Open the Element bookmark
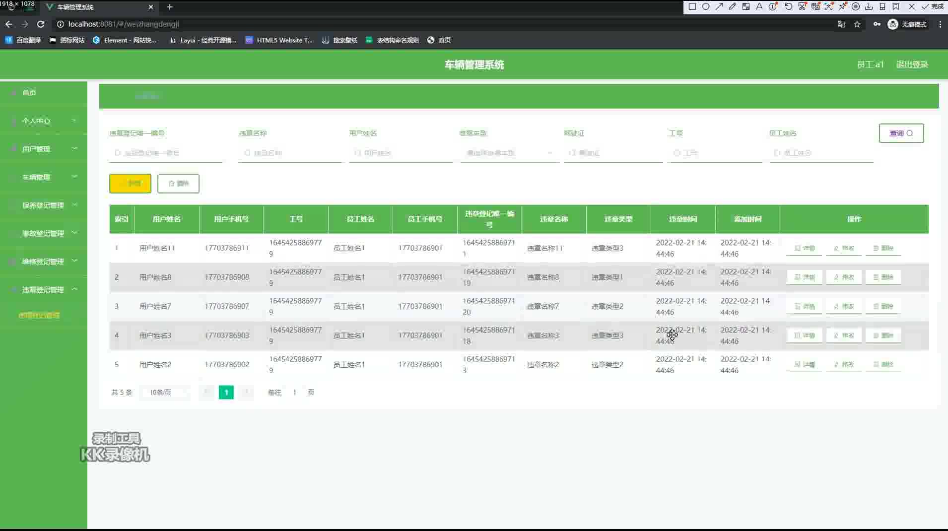The image size is (948, 531). (x=125, y=40)
